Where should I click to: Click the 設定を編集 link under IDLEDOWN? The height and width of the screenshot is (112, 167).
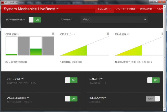pos(95,102)
